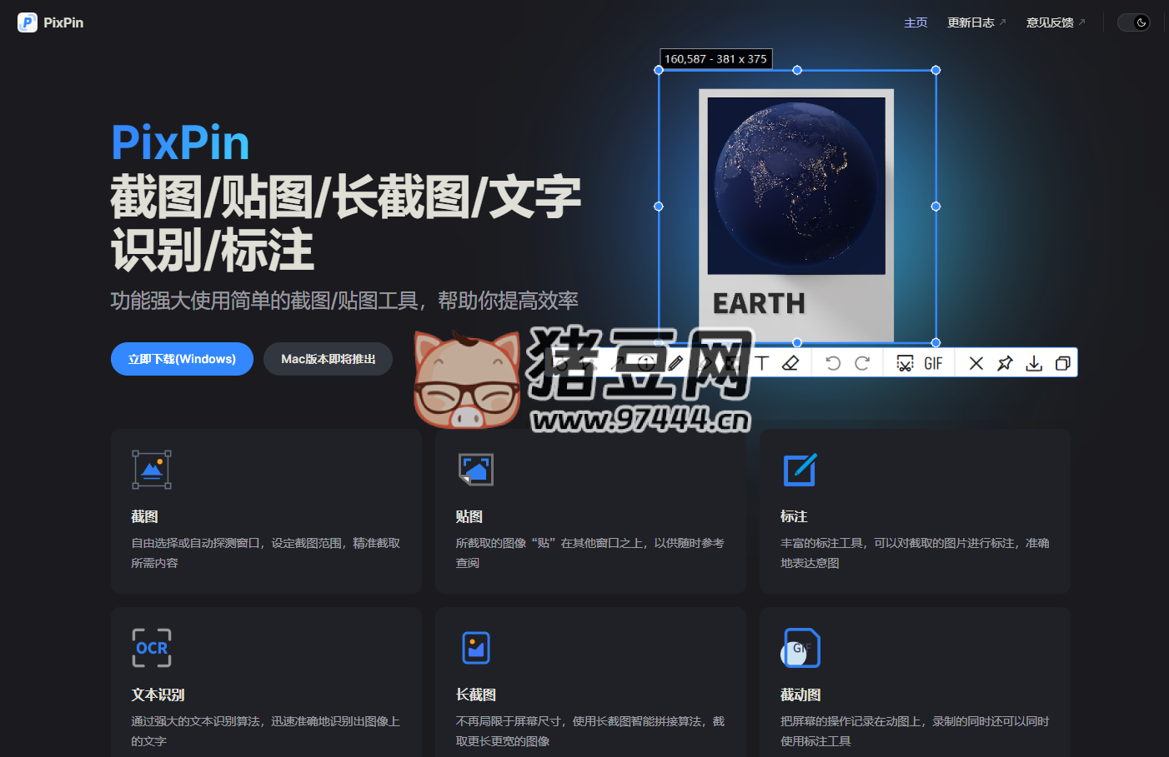
Task: Click the Undo arrow icon
Action: coord(832,363)
